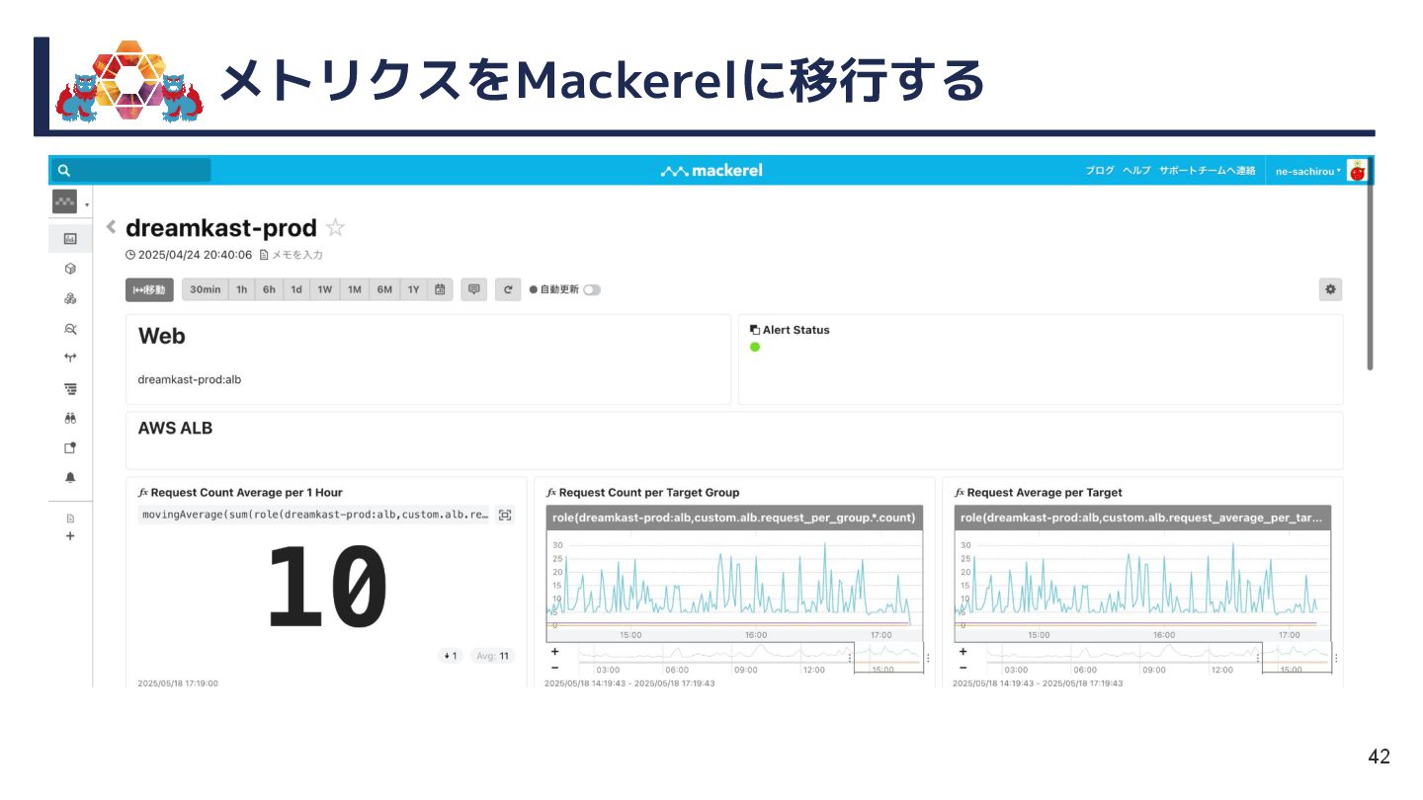The height and width of the screenshot is (800, 1423).
Task: Select the 6M time range
Action: point(384,289)
